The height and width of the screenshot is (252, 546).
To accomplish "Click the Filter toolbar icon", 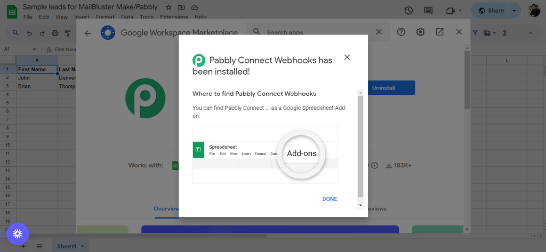I will coord(475,33).
